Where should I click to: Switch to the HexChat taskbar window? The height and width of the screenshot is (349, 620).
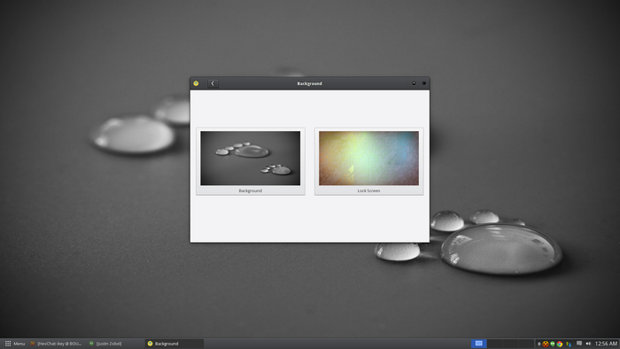coord(56,344)
